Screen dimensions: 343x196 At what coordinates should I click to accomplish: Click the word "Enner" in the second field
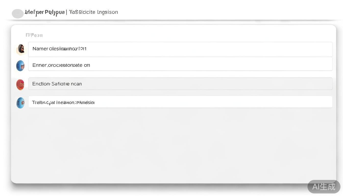(39, 65)
